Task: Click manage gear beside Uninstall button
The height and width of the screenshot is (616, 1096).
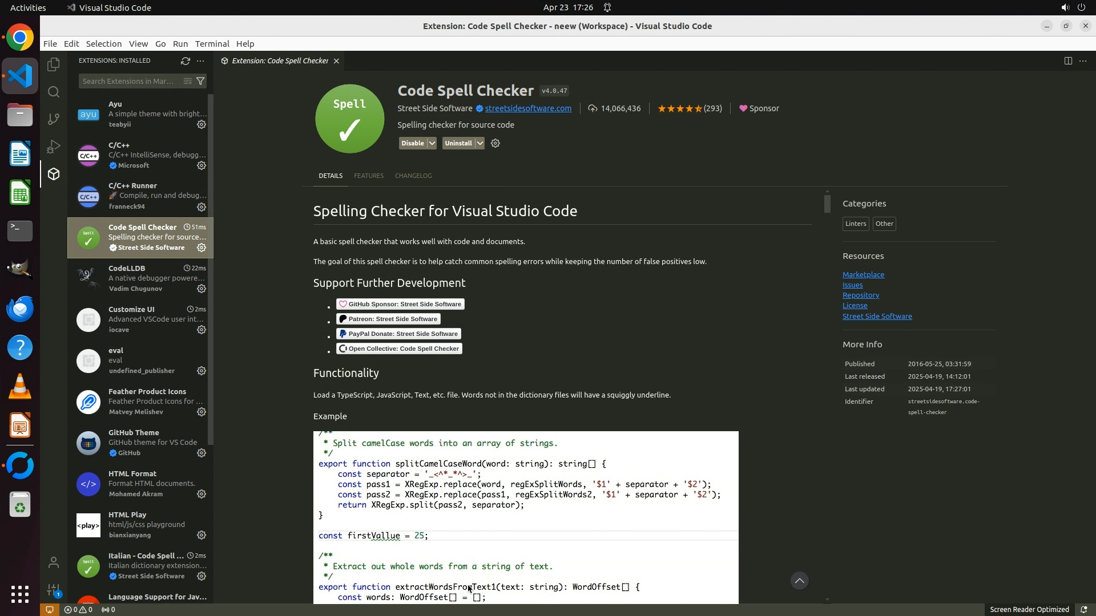Action: tap(495, 143)
